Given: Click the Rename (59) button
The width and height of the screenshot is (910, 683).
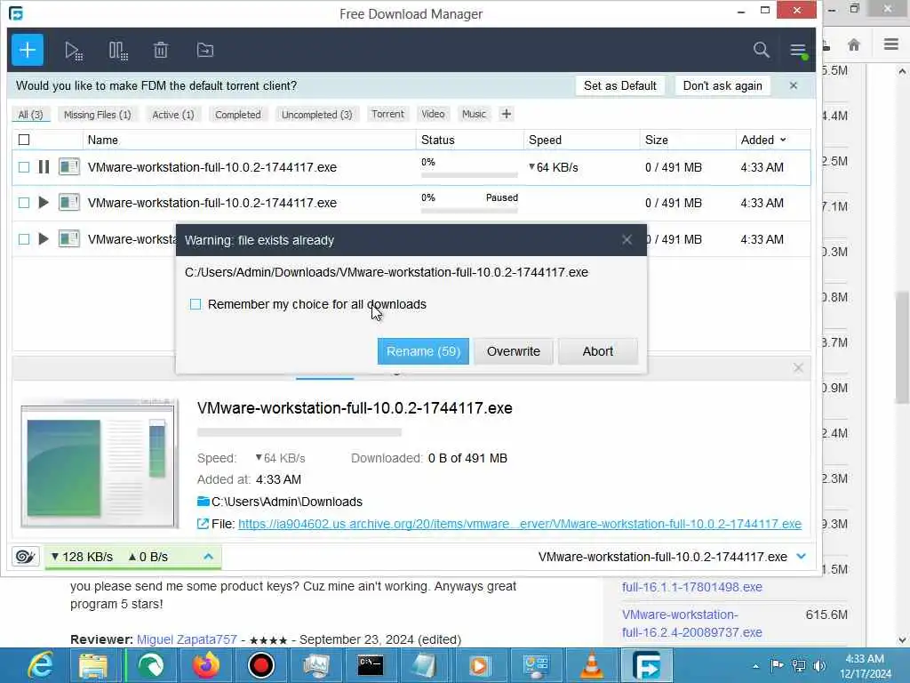Looking at the screenshot, I should click(423, 351).
